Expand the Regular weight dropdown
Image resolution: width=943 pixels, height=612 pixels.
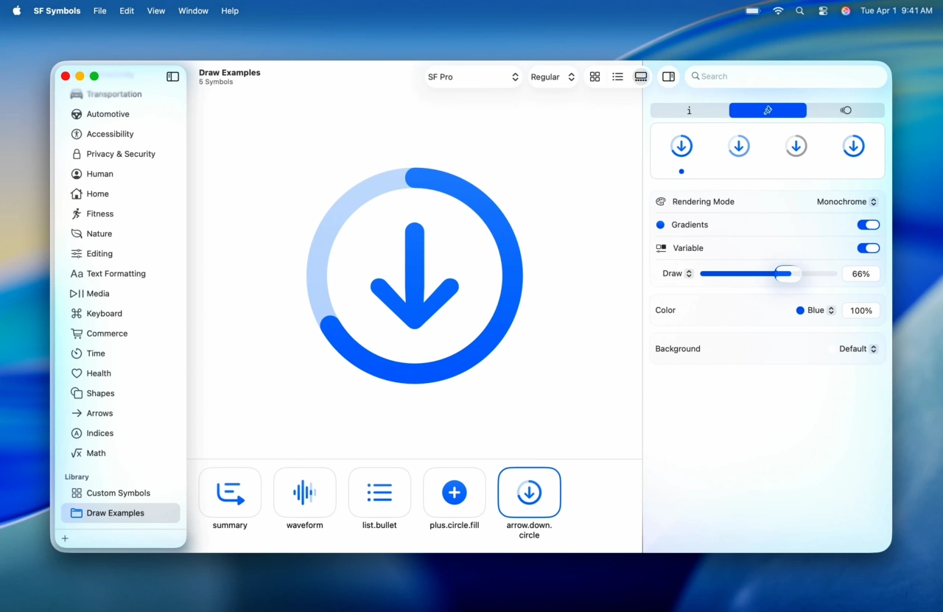[x=553, y=77]
